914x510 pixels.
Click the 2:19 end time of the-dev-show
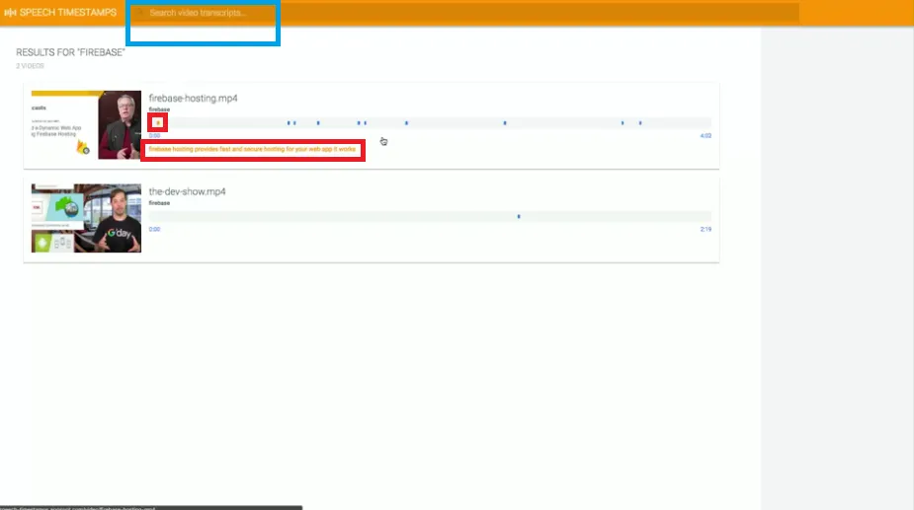[x=706, y=230]
